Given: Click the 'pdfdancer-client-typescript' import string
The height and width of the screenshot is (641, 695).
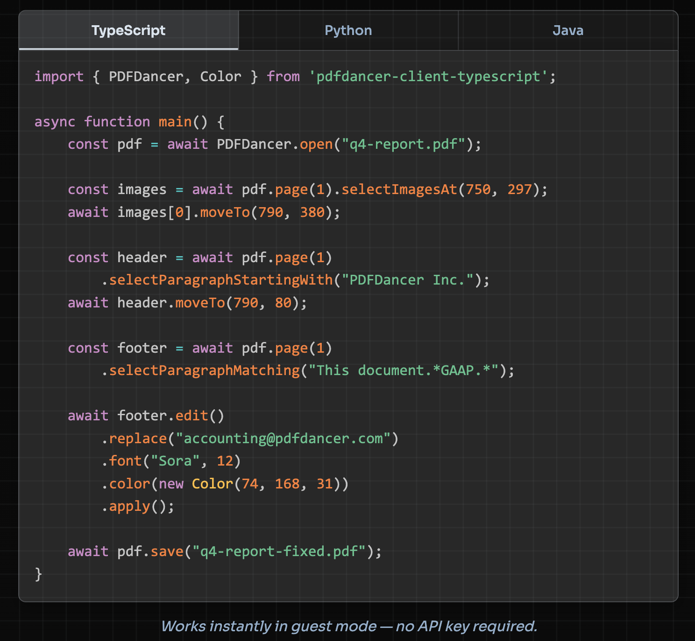Looking at the screenshot, I should tap(428, 77).
